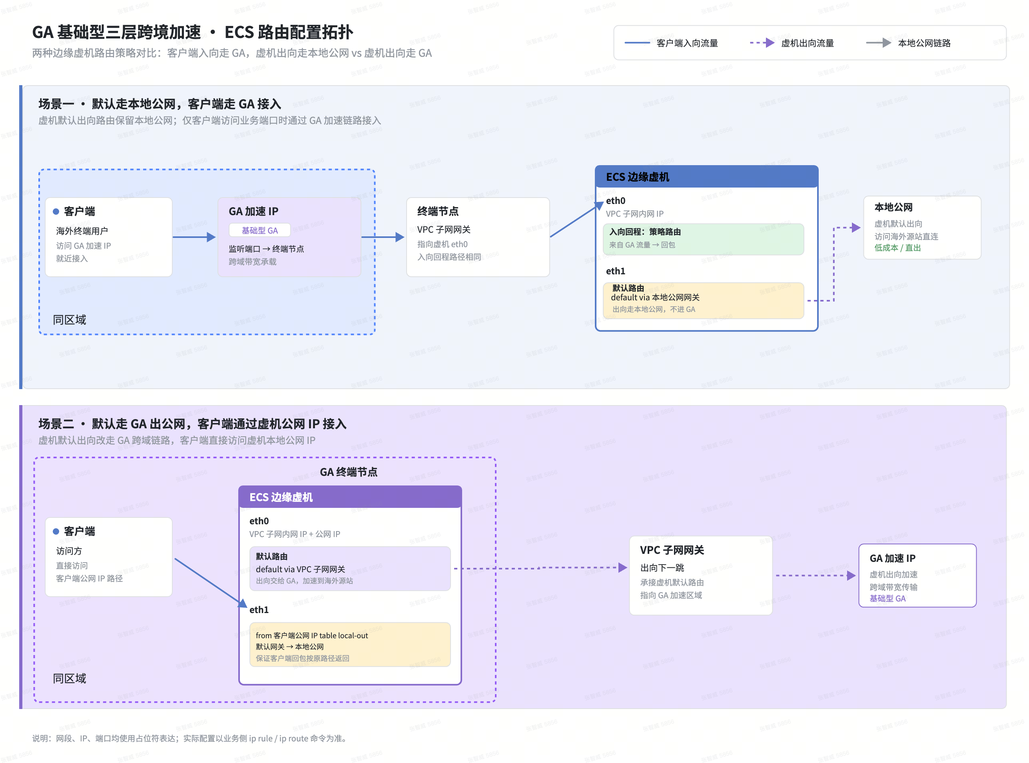Click the 本地公网链路 legend entry
Viewport: 1029px width, 763px height.
pos(909,43)
